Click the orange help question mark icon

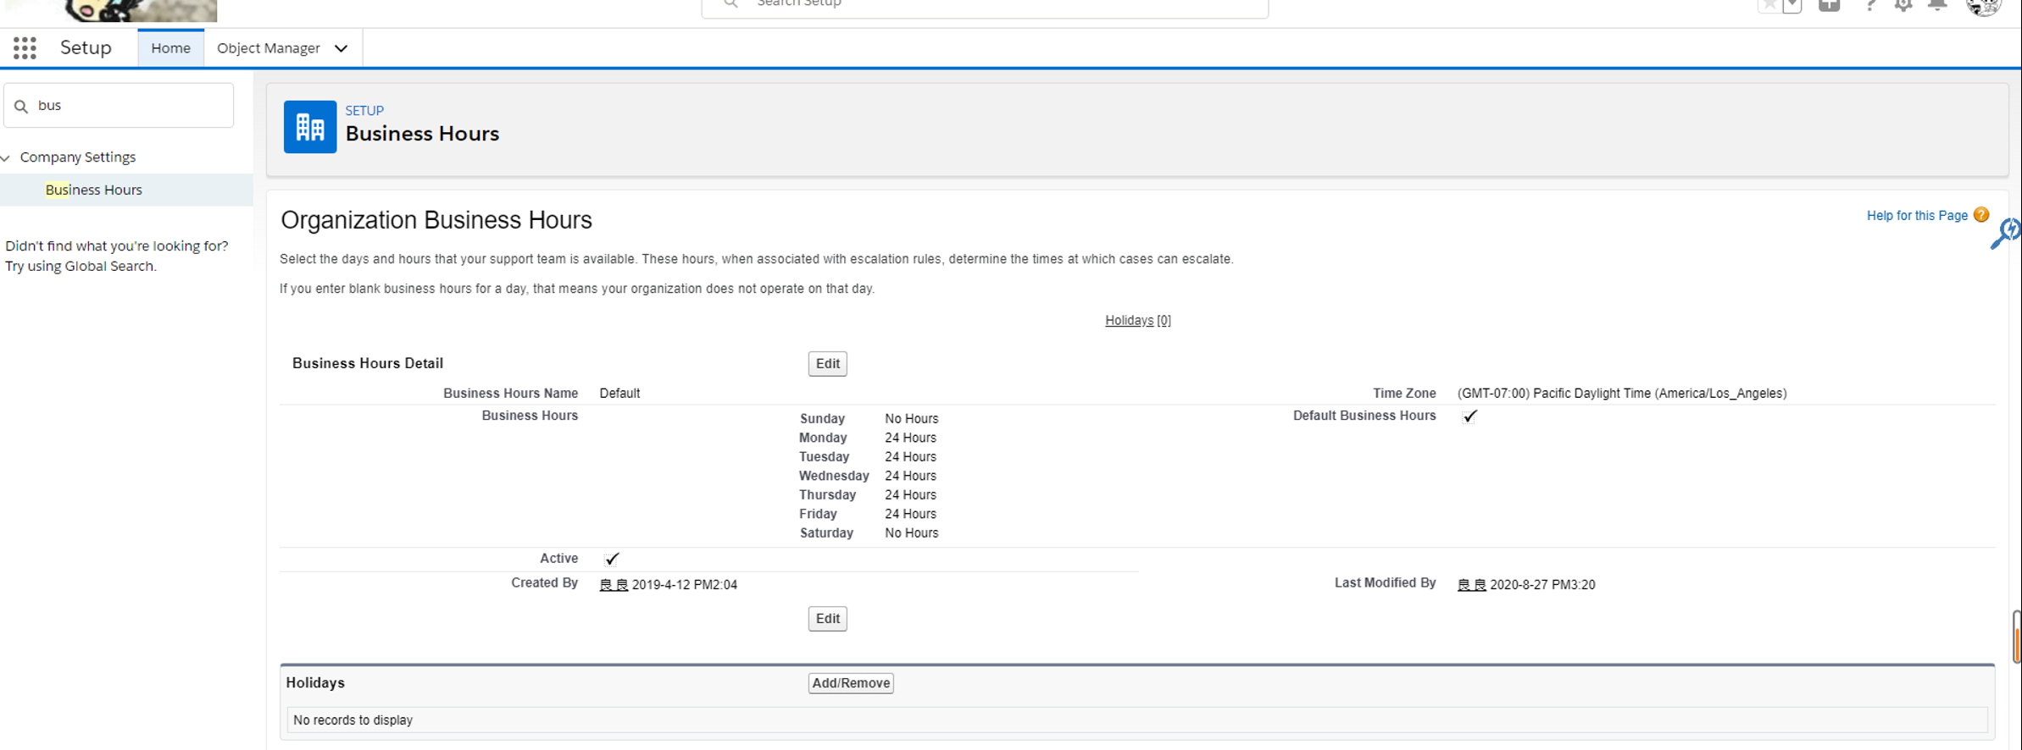pyautogui.click(x=1980, y=215)
